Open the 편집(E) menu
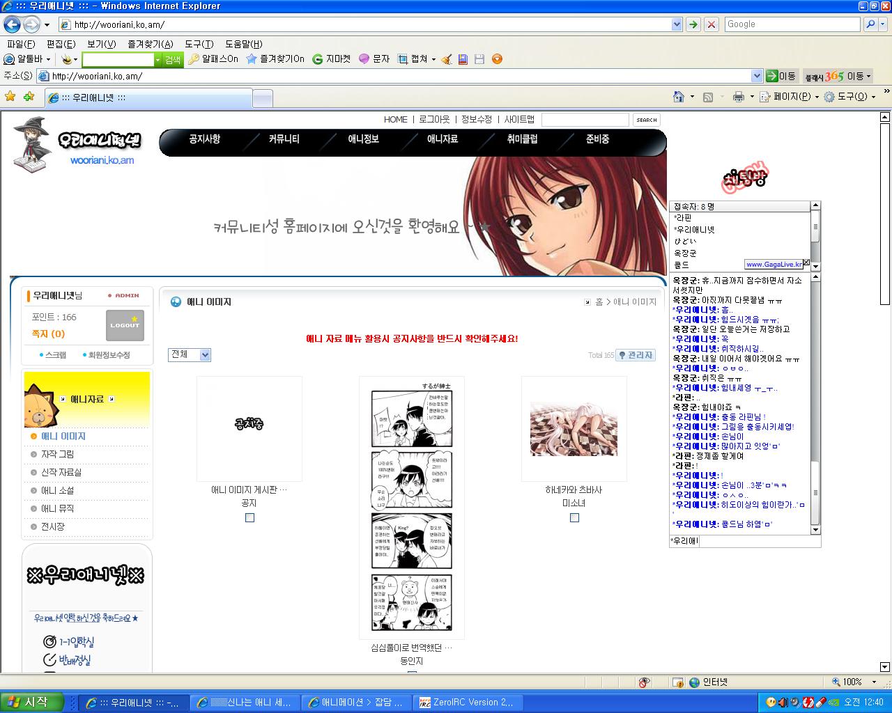 61,44
